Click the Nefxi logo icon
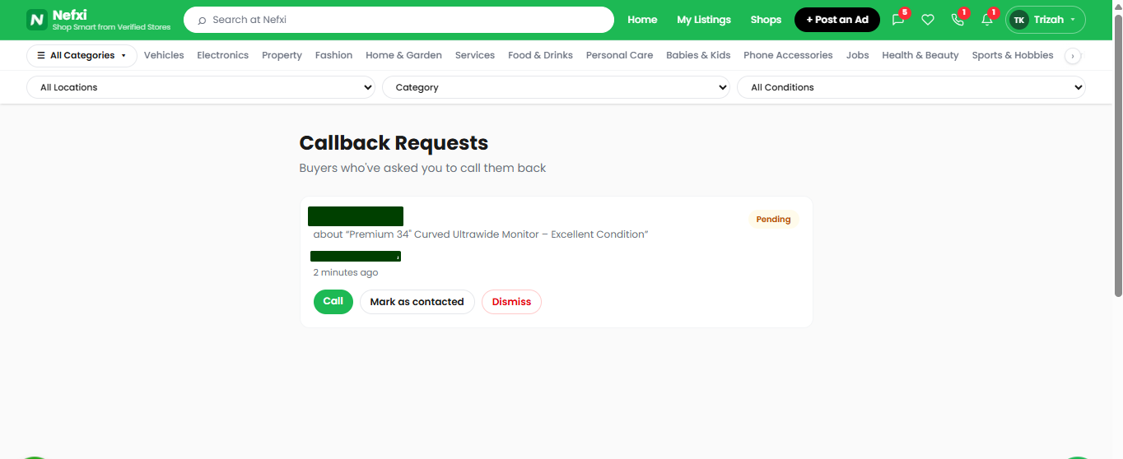The height and width of the screenshot is (459, 1123). click(x=36, y=20)
